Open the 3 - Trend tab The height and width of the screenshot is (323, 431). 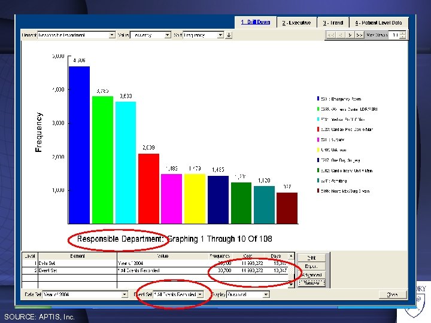(x=333, y=23)
